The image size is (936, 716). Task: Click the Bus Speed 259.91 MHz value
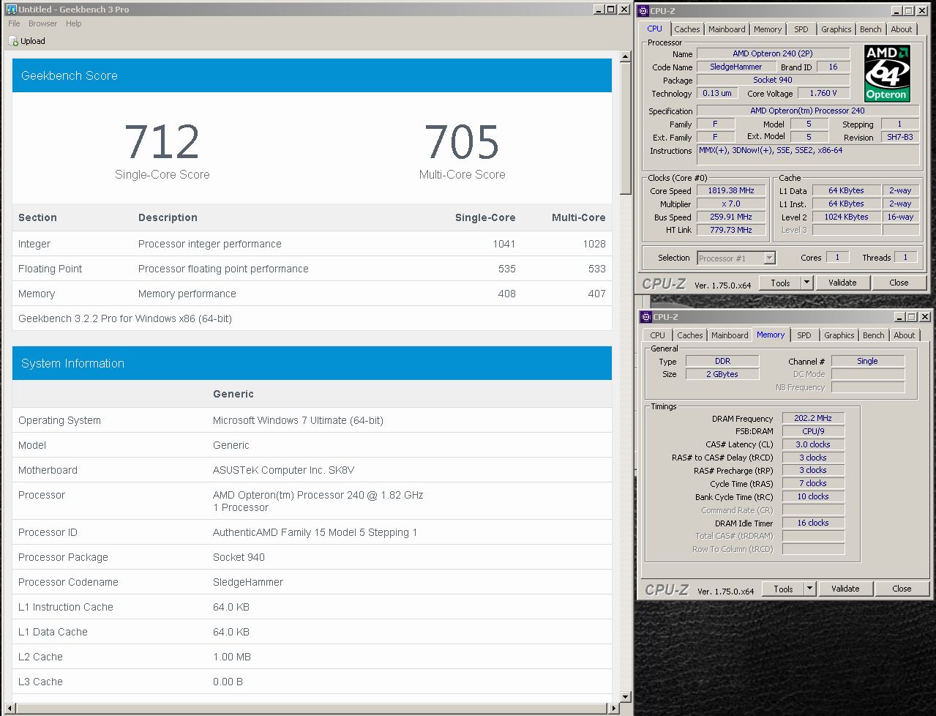pos(730,217)
